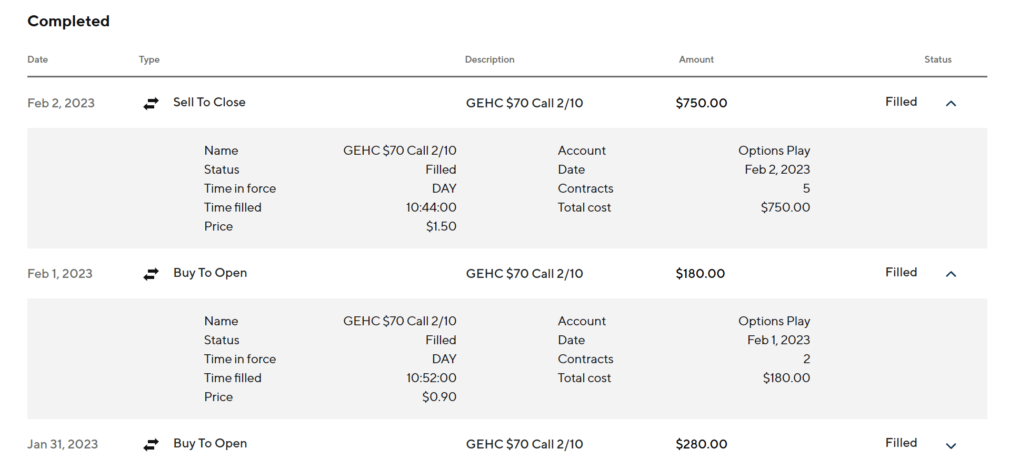This screenshot has height=459, width=1020.
Task: Select the Sell To Close order label
Action: [x=209, y=102]
